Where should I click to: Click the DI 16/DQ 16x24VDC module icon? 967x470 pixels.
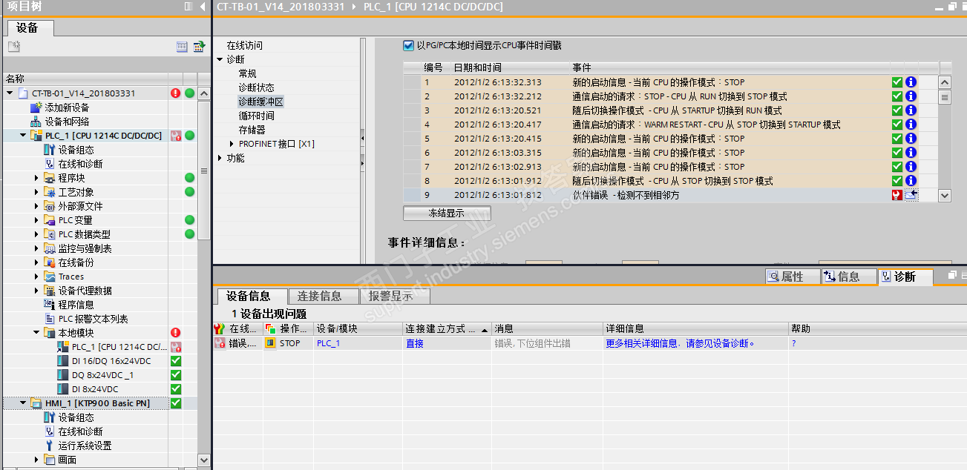(62, 361)
